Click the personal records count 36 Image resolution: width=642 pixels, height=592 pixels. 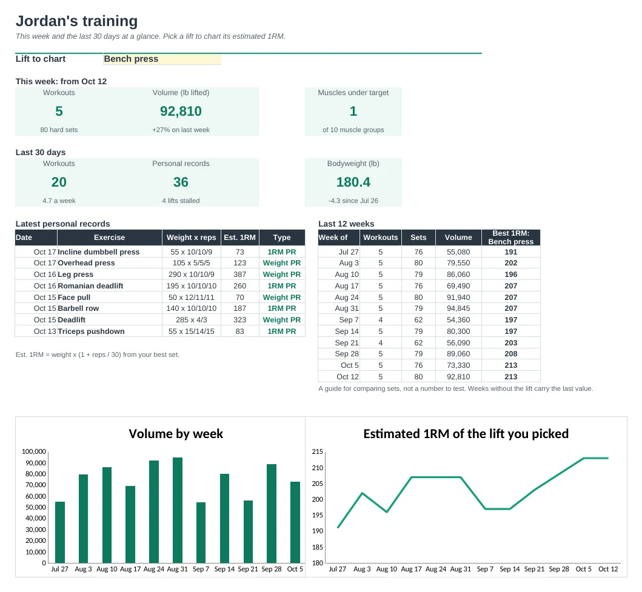tap(181, 182)
